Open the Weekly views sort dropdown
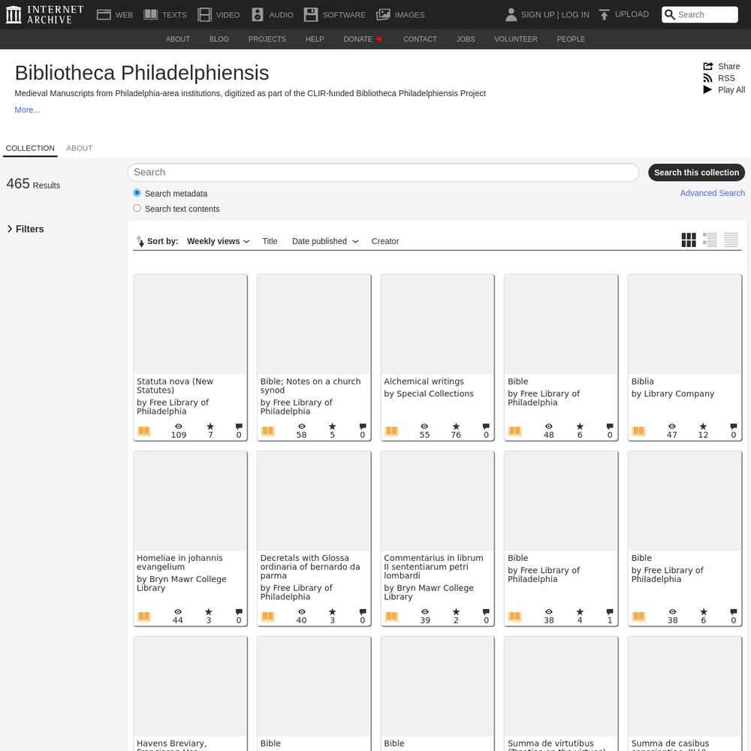751x751 pixels. [x=218, y=241]
